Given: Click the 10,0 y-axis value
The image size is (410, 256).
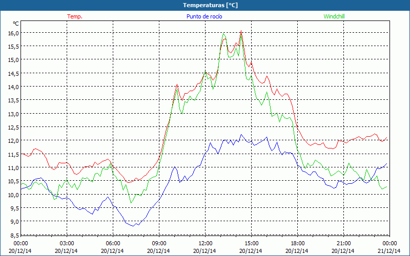Looking at the screenshot, I should 13,195.
